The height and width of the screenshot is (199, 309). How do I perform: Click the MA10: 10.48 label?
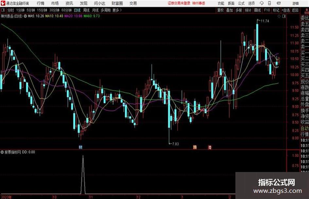[54, 16]
